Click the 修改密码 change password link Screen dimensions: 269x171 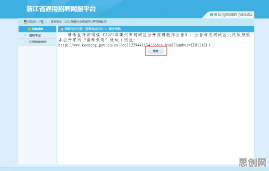point(231,15)
